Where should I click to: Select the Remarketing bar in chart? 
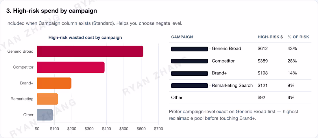[48, 99]
